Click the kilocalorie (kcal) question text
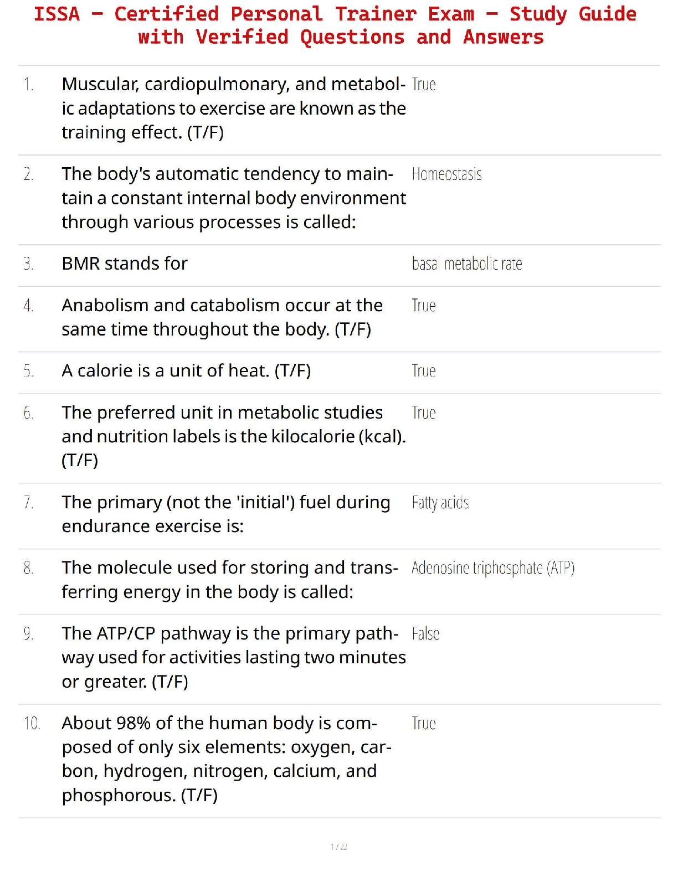The height and width of the screenshot is (877, 678). click(233, 436)
